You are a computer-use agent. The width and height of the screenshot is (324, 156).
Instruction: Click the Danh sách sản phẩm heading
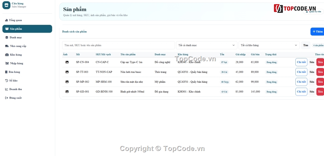pos(74,32)
